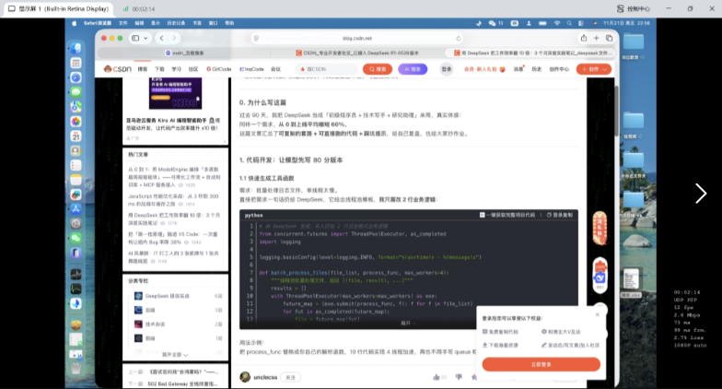722x389 pixels.
Task: Open Safari's share icon
Action: tap(584, 38)
